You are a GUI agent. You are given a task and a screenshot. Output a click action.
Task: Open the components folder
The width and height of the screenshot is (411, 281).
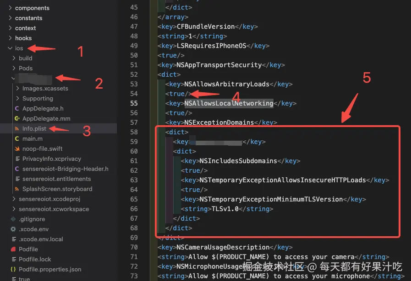pos(32,8)
